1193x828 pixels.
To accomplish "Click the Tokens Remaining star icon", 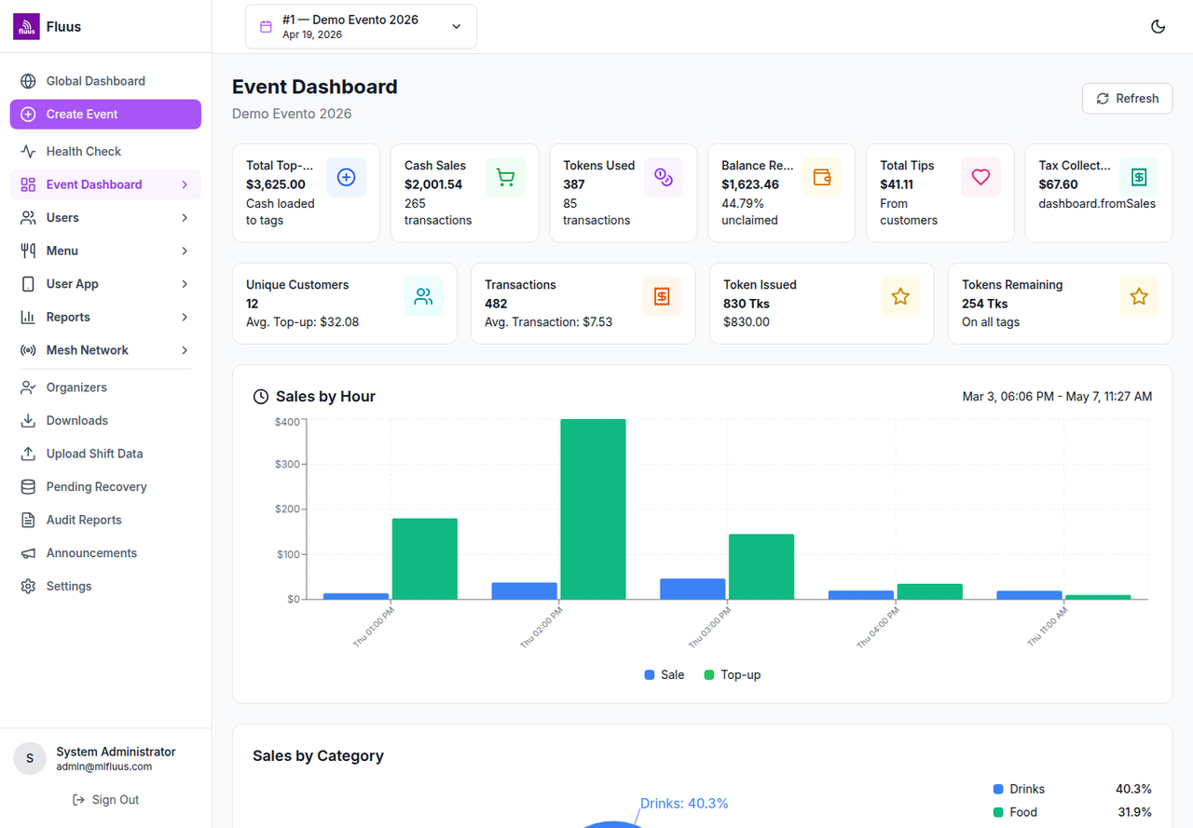I will tap(1139, 296).
